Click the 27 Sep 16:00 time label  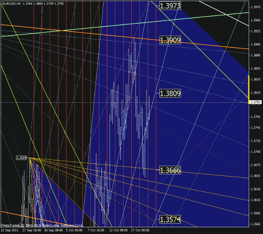[32, 230]
